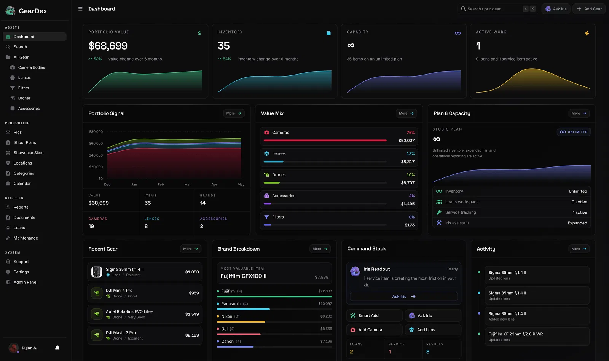Click the Add Camera button
Screen dimensions: 609x361
pyautogui.click(x=375, y=330)
